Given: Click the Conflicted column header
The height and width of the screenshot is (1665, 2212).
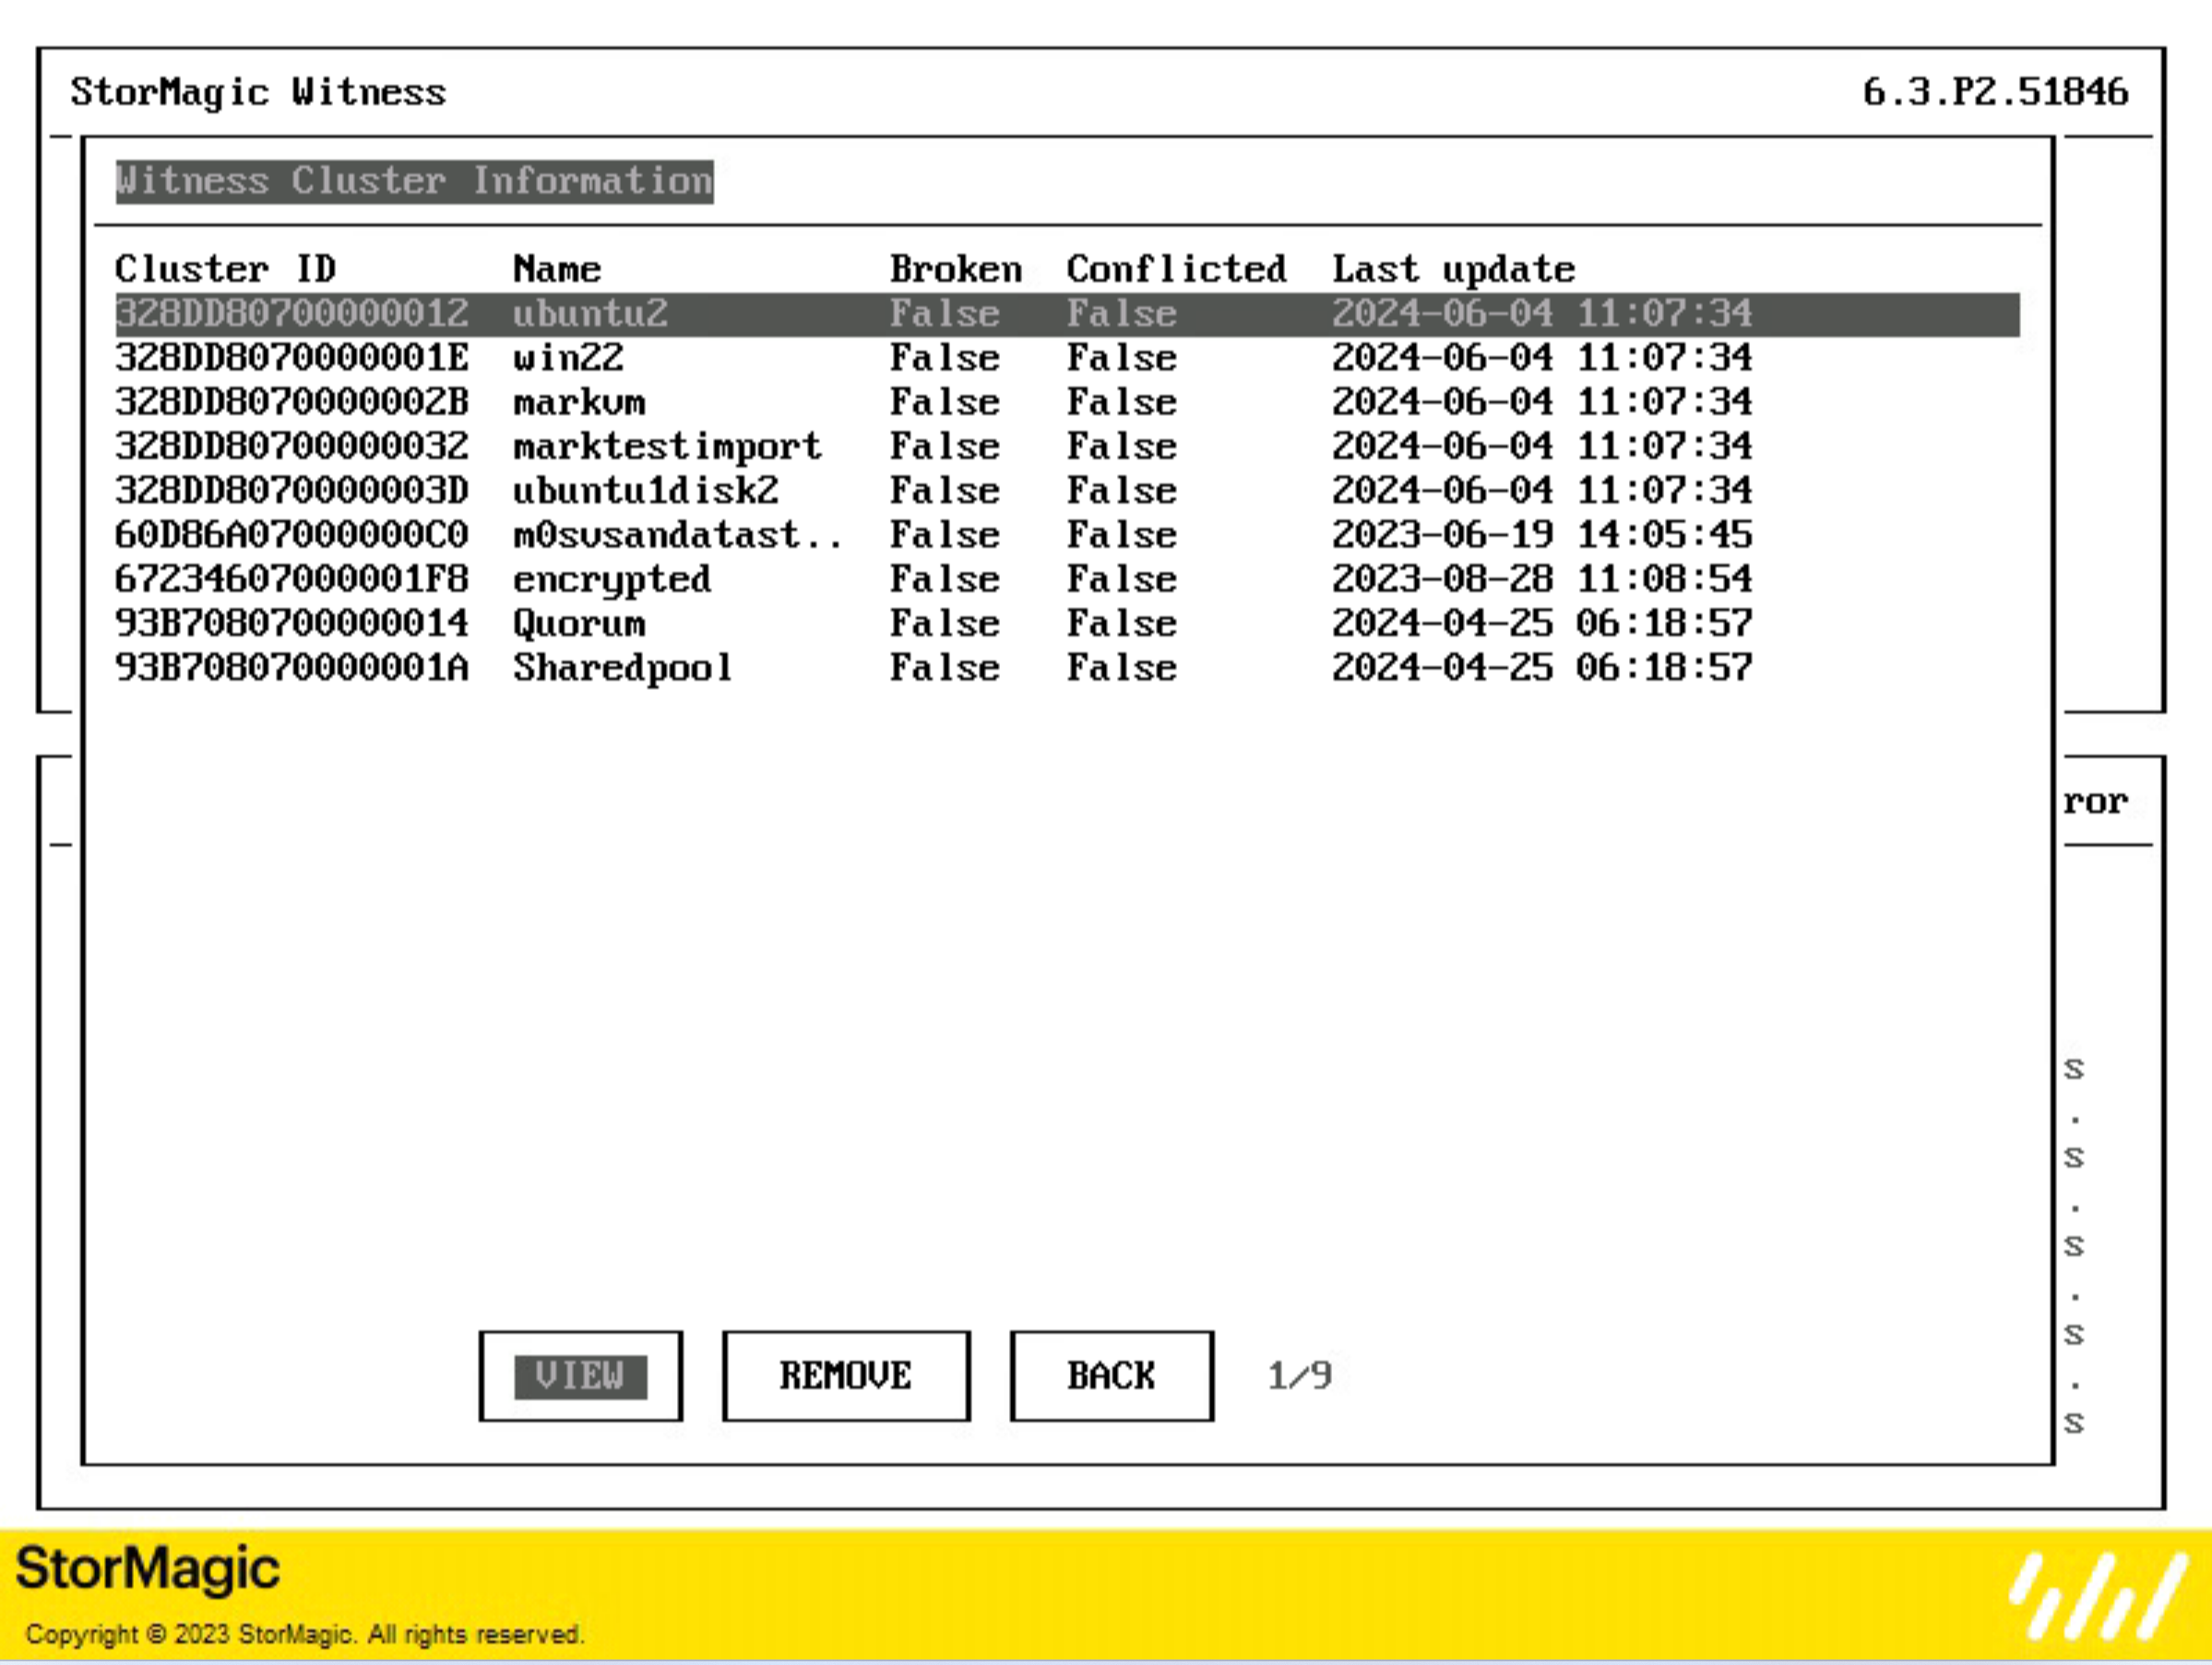Looking at the screenshot, I should tap(1177, 269).
